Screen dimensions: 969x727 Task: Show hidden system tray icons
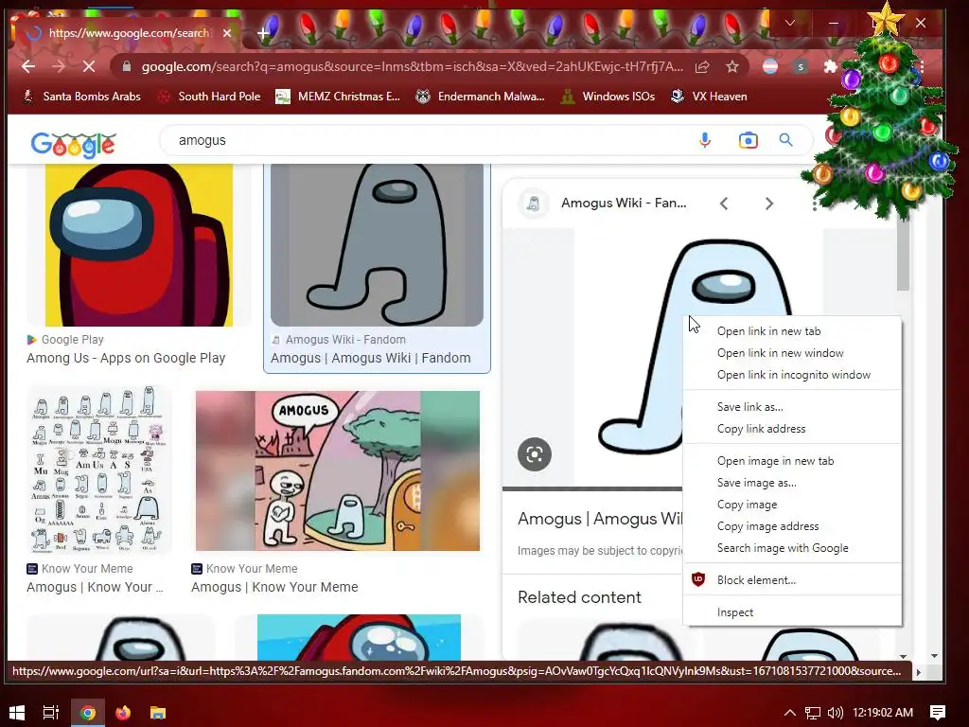point(790,713)
